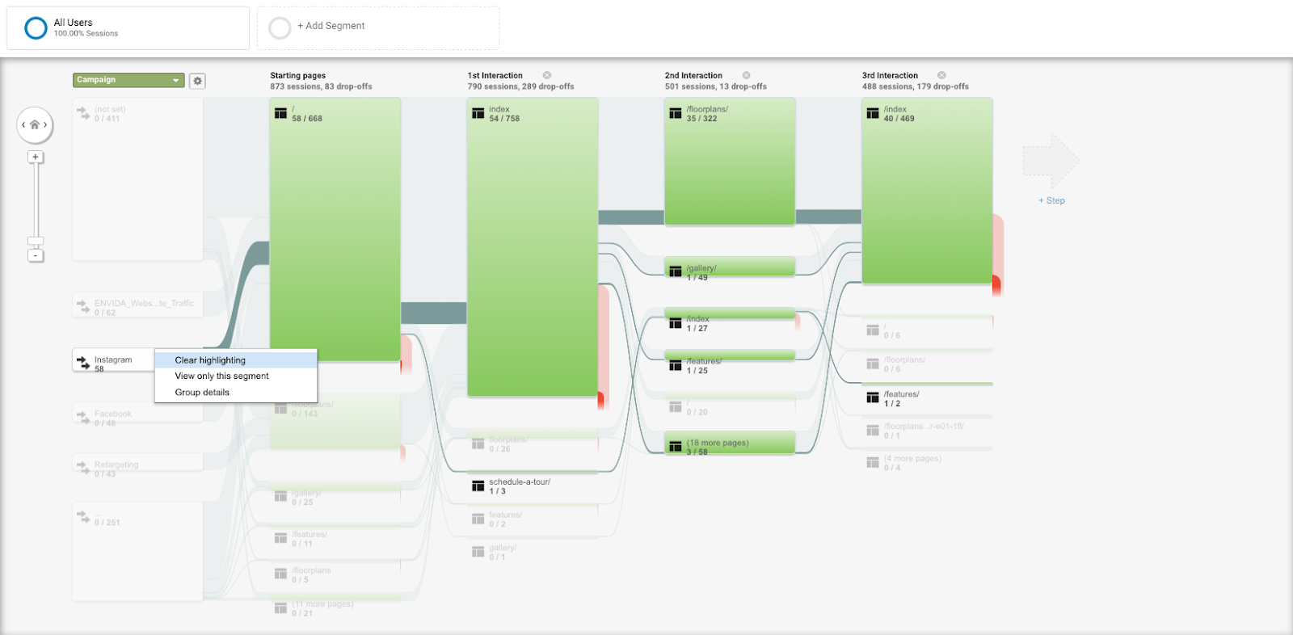Remove the 1st Interaction step
The height and width of the screenshot is (635, 1293).
547,75
